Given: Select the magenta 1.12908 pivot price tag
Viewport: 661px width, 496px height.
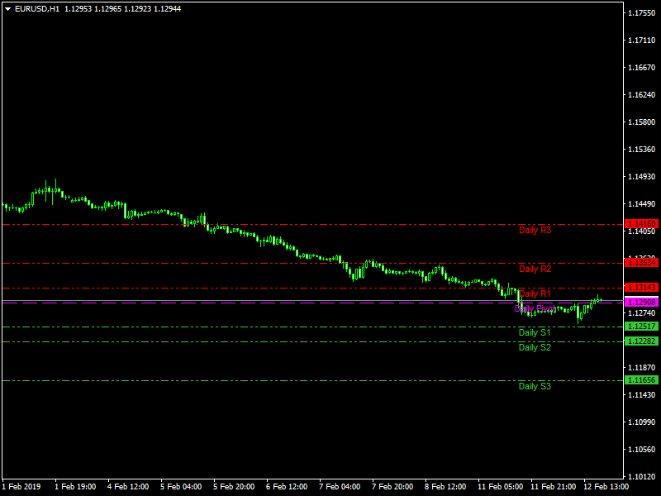Looking at the screenshot, I should tap(642, 303).
